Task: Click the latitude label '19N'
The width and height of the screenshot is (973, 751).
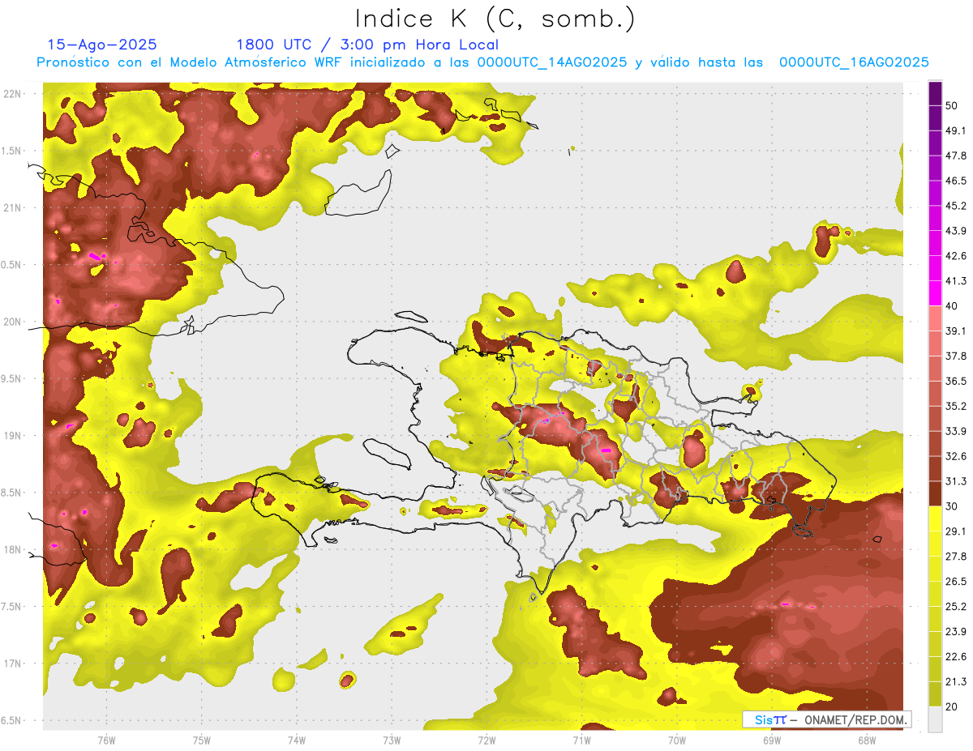Action: coord(14,435)
